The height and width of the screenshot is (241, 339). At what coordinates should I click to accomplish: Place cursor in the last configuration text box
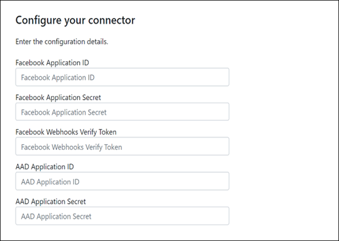[x=161, y=216]
